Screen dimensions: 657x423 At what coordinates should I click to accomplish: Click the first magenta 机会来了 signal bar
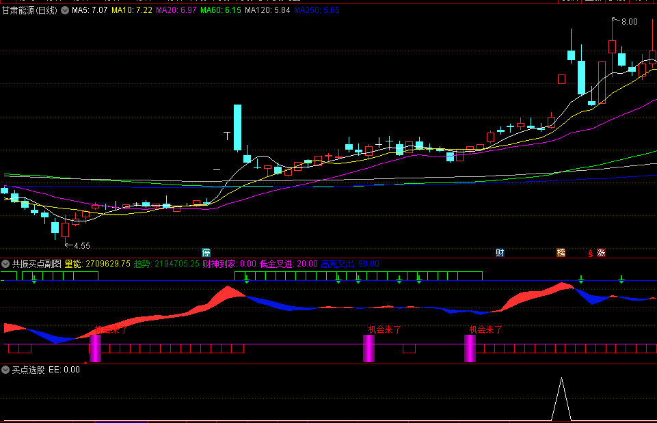click(x=95, y=347)
